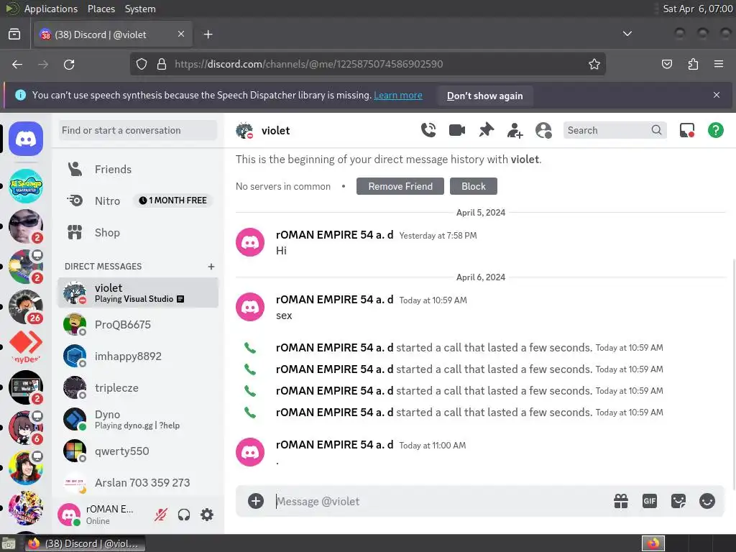Open the server icon with badge 26
The width and height of the screenshot is (736, 552).
coord(26,307)
